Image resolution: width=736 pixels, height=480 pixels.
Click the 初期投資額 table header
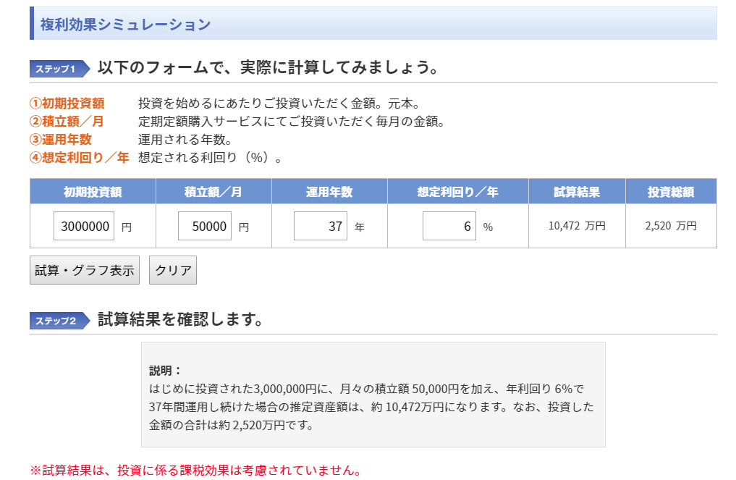coord(93,192)
